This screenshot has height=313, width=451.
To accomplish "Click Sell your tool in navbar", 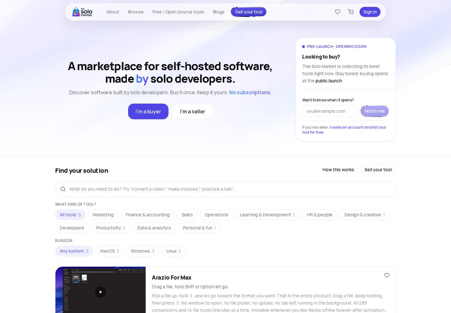I will point(249,12).
